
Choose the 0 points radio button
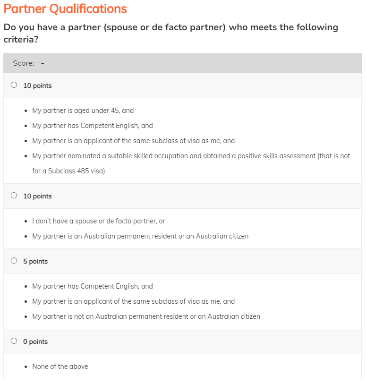pyautogui.click(x=14, y=341)
